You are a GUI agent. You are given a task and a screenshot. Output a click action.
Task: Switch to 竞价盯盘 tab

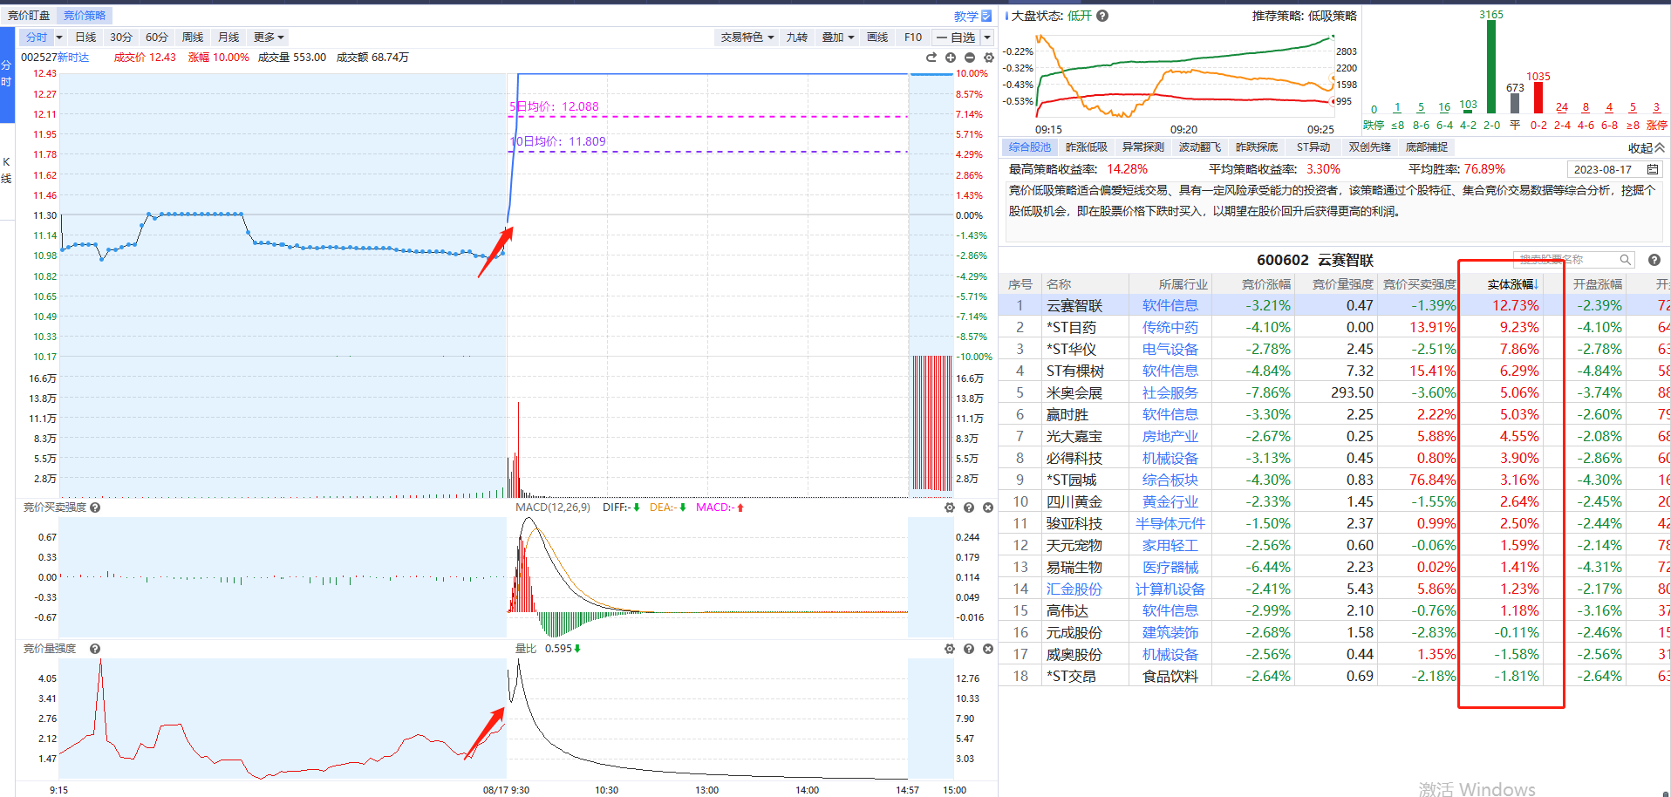pos(29,16)
